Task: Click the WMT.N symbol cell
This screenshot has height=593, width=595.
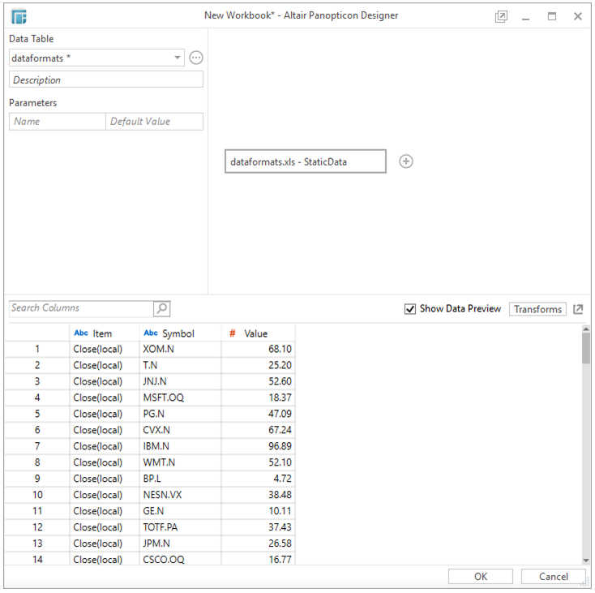Action: pos(180,462)
